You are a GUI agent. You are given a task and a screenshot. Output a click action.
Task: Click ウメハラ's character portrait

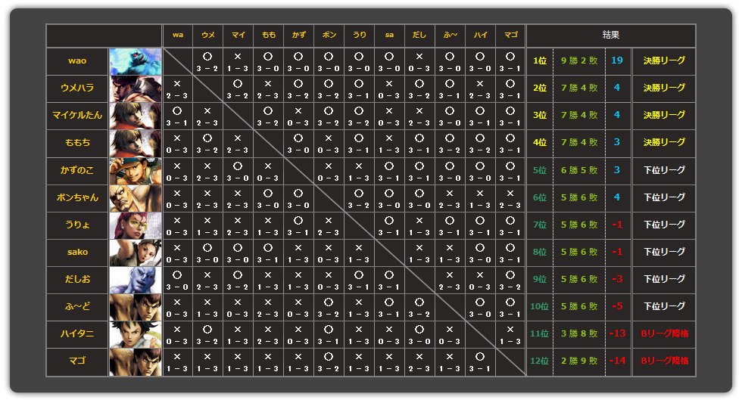[x=136, y=88]
